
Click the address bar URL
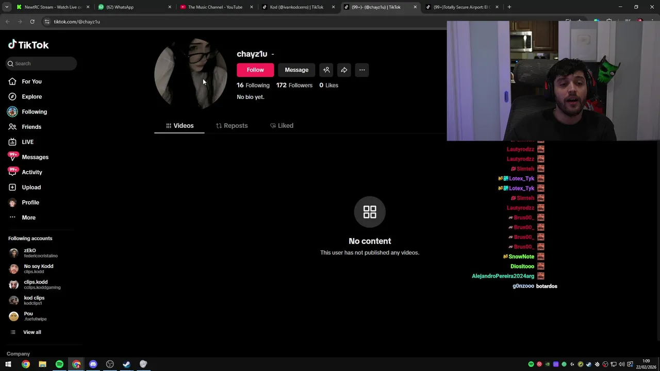(77, 22)
